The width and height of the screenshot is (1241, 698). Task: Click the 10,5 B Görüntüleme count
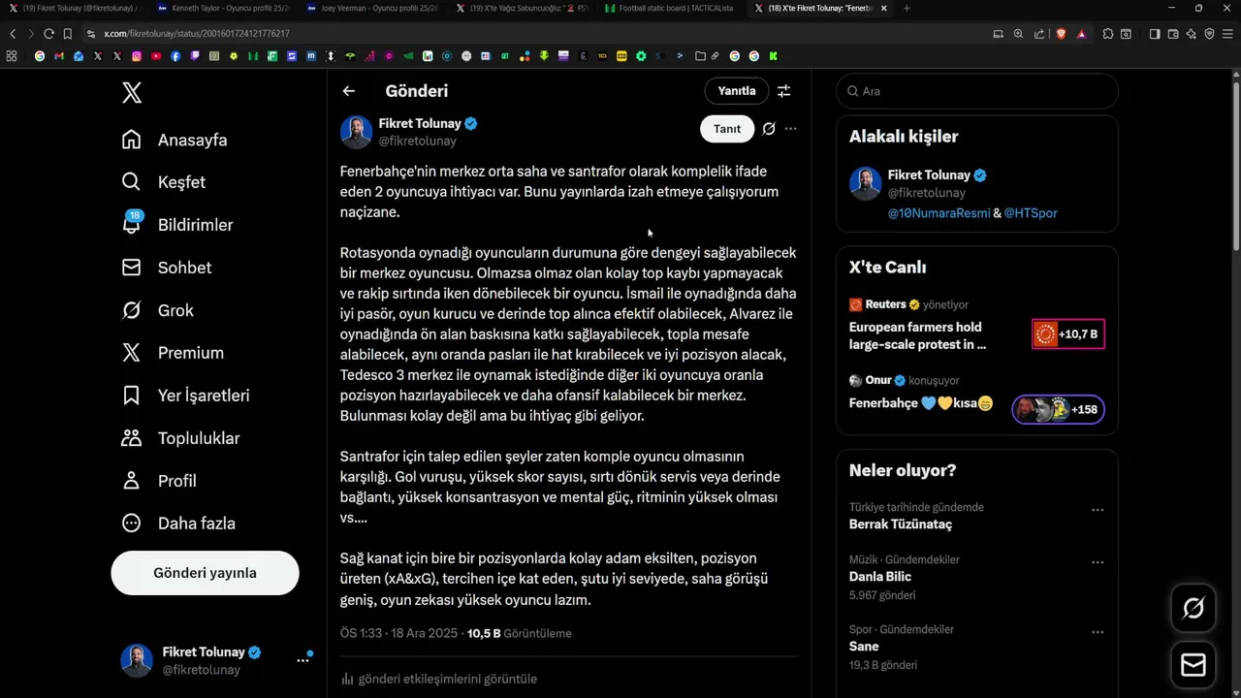pyautogui.click(x=520, y=633)
